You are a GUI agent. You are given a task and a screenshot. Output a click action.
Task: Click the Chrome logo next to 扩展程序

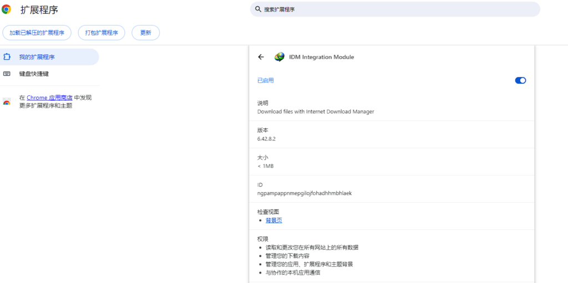tap(6, 9)
